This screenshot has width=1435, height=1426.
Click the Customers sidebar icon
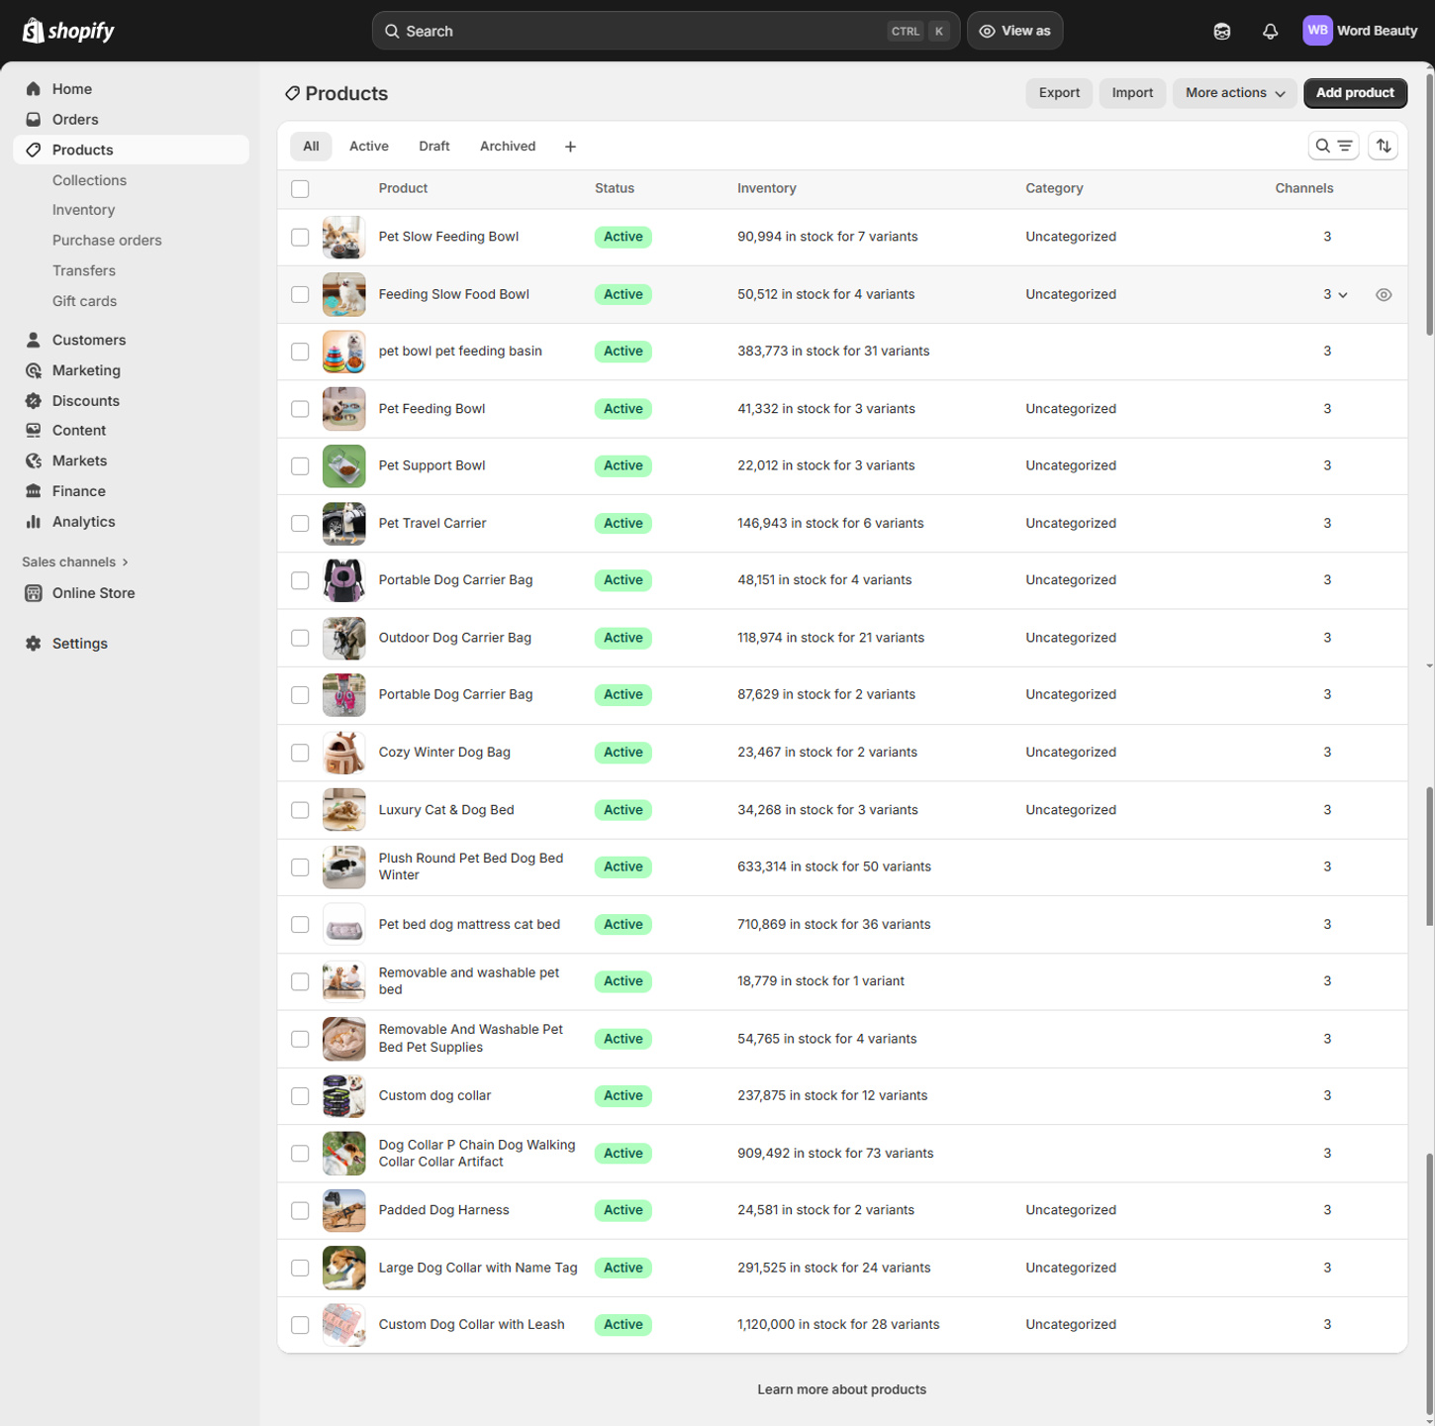pyautogui.click(x=34, y=340)
